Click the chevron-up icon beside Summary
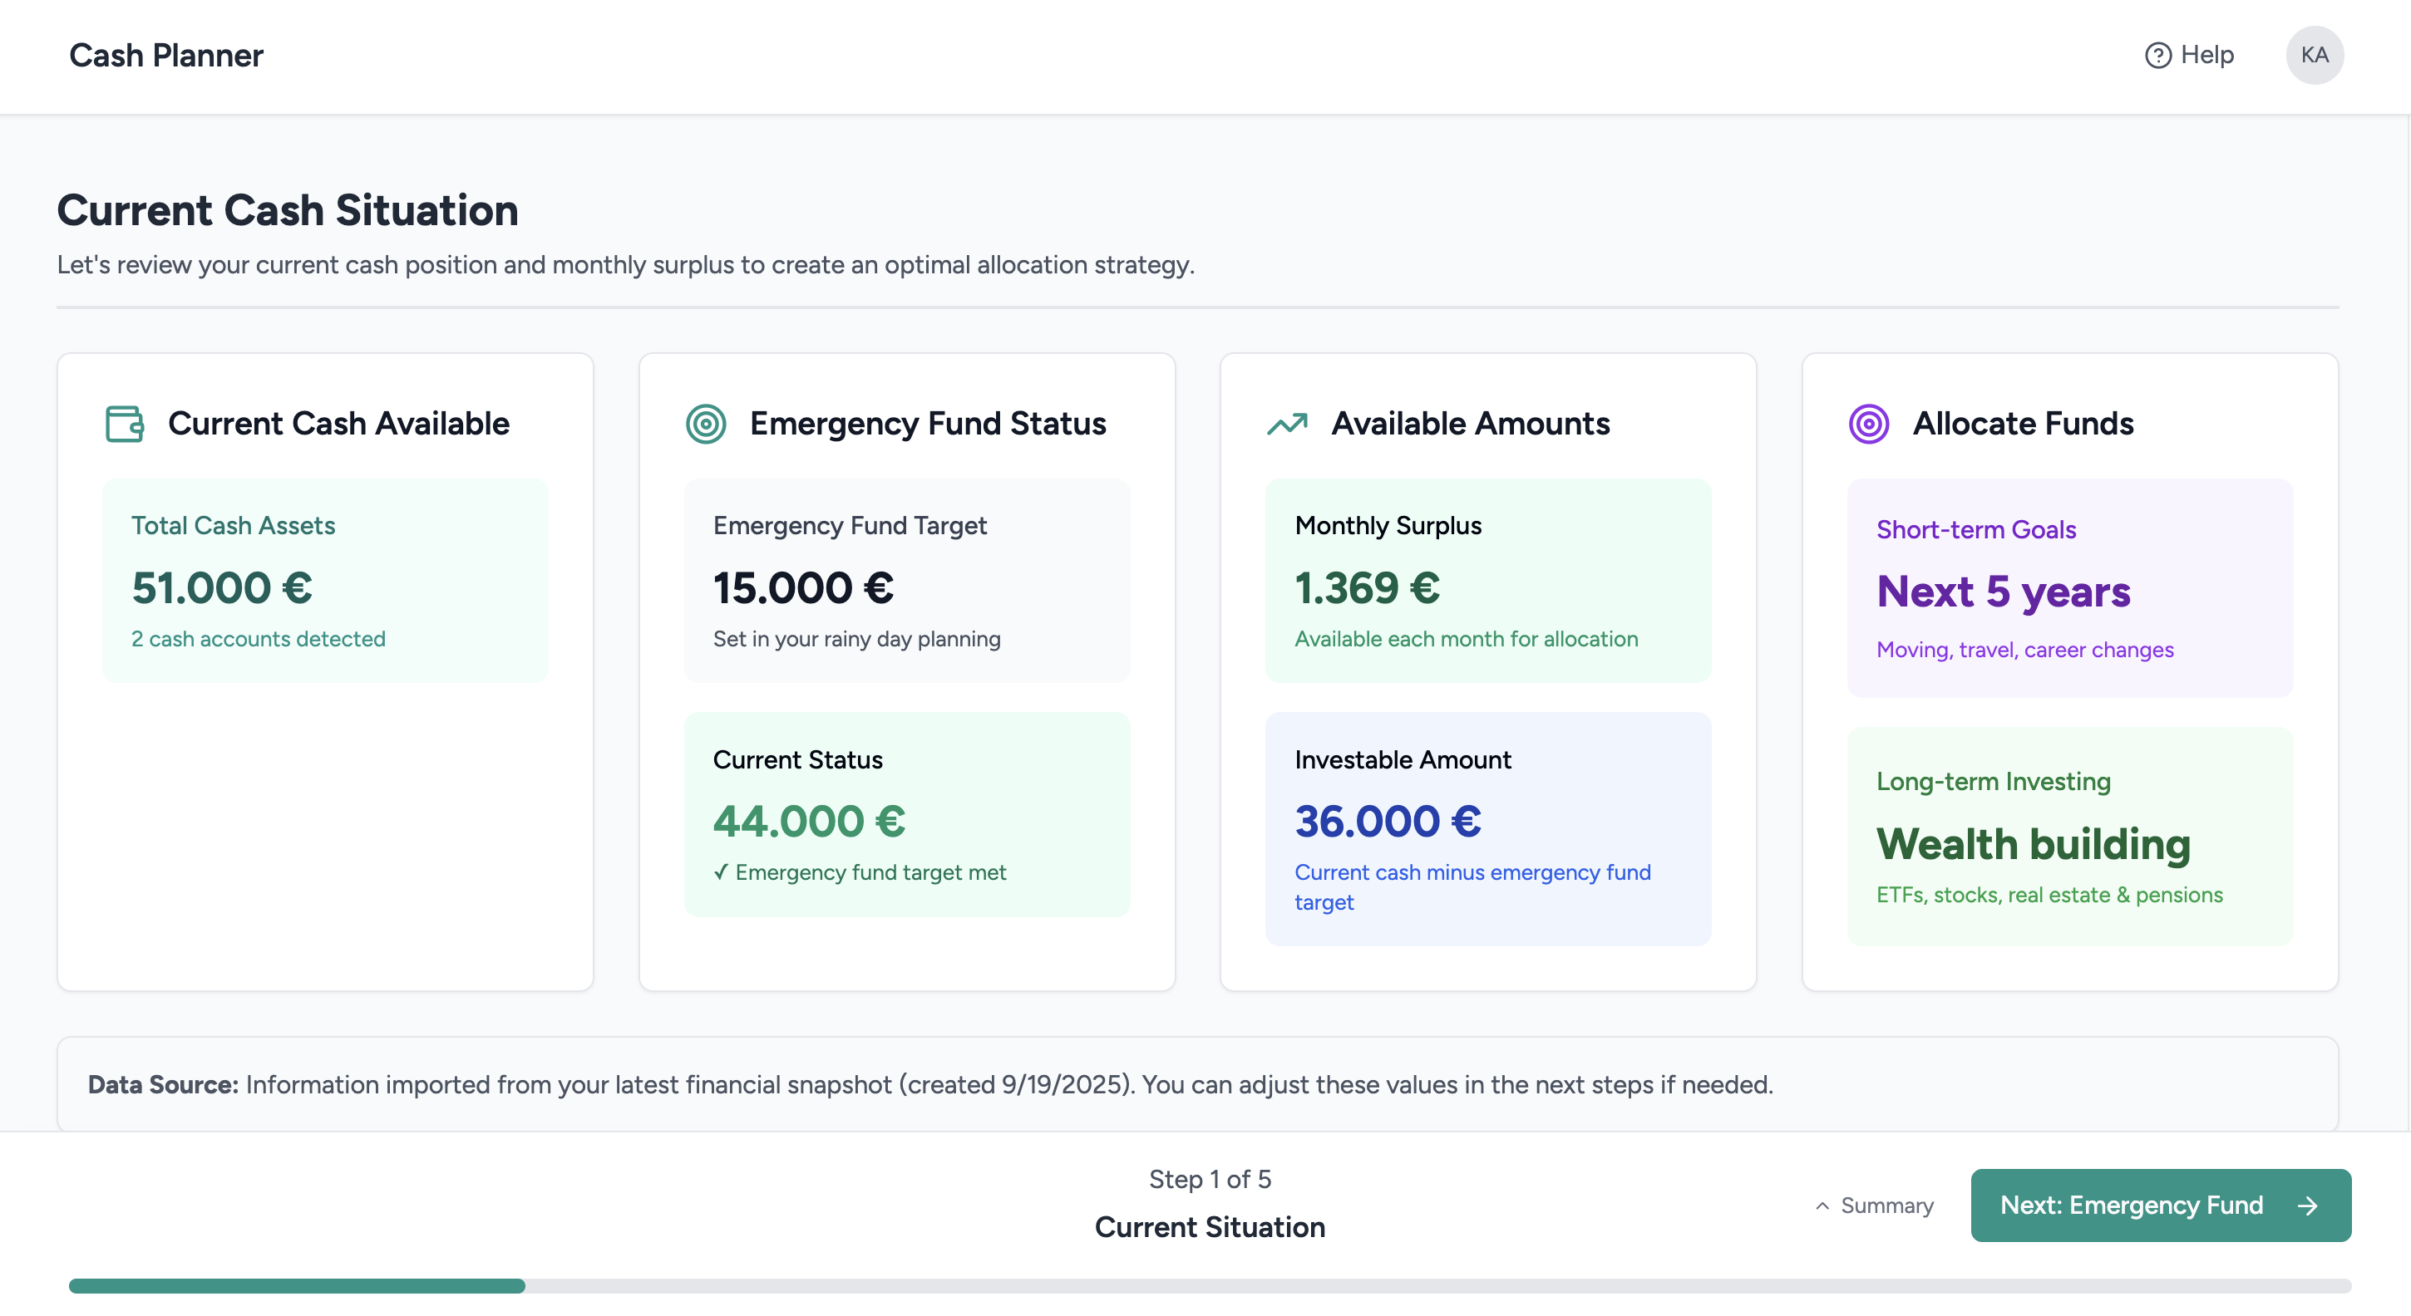 [1822, 1206]
